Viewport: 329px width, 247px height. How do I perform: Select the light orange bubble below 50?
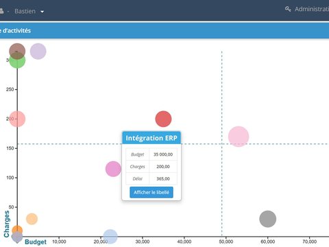pos(32,219)
